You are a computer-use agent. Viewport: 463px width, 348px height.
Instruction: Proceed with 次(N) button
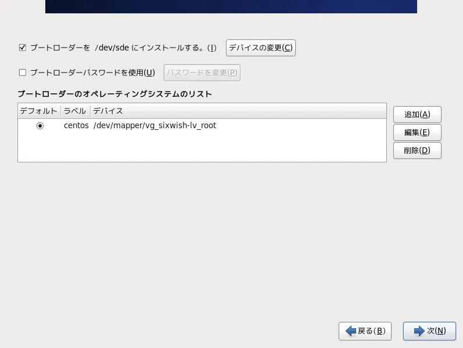[x=429, y=331]
